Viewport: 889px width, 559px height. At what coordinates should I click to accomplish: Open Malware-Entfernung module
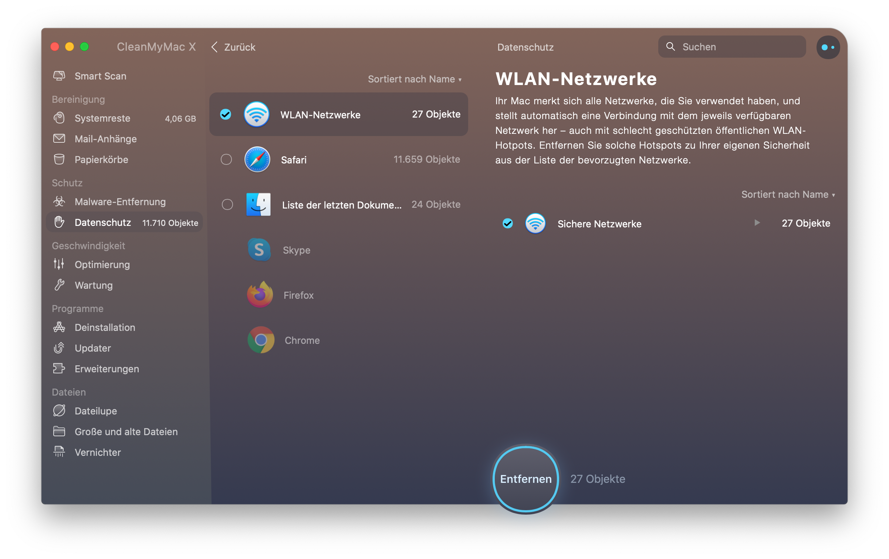[120, 202]
